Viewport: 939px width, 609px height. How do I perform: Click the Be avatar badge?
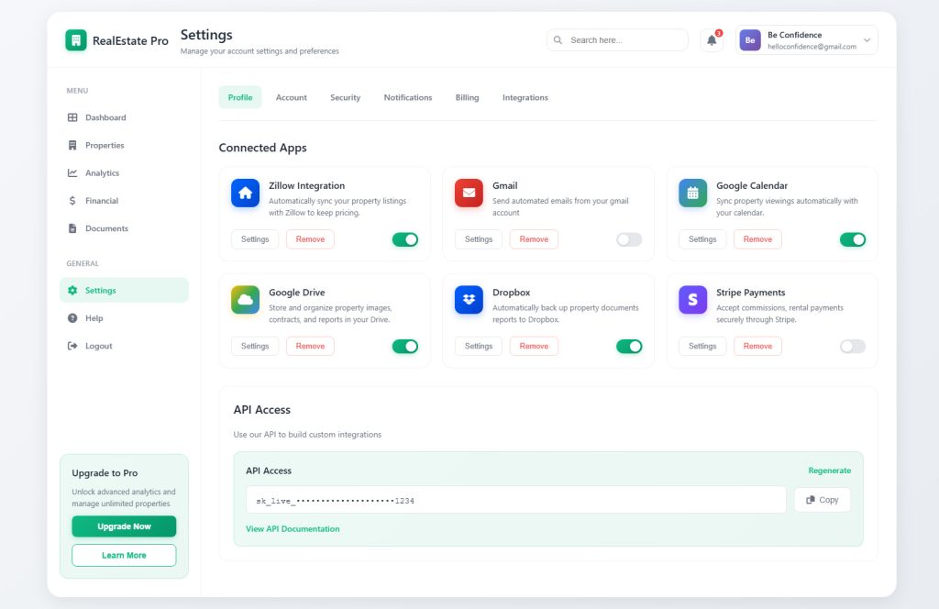click(750, 40)
